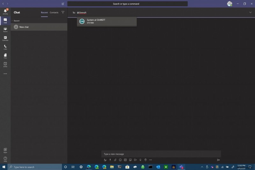Open Help in the sidebar

[5, 159]
